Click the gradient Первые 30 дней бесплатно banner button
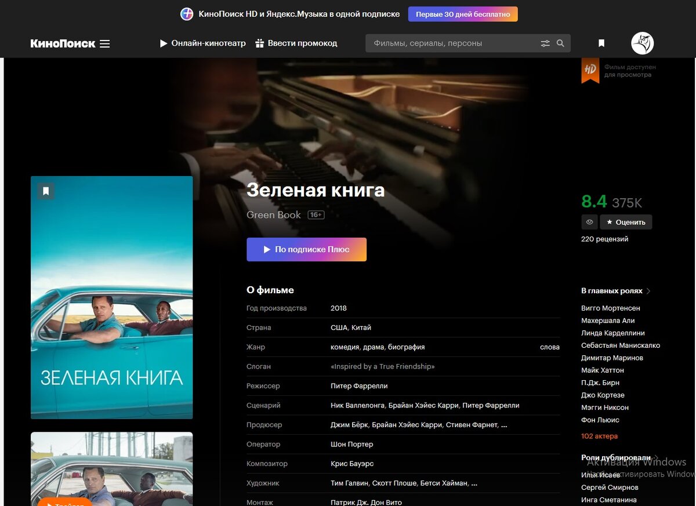The image size is (696, 506). pos(463,13)
